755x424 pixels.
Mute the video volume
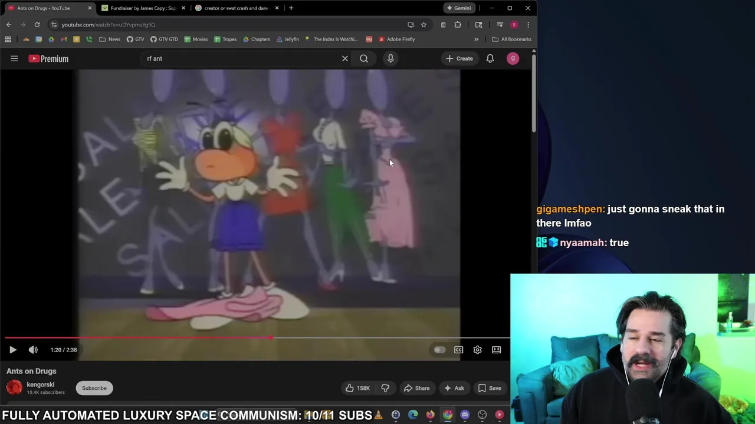tap(33, 350)
